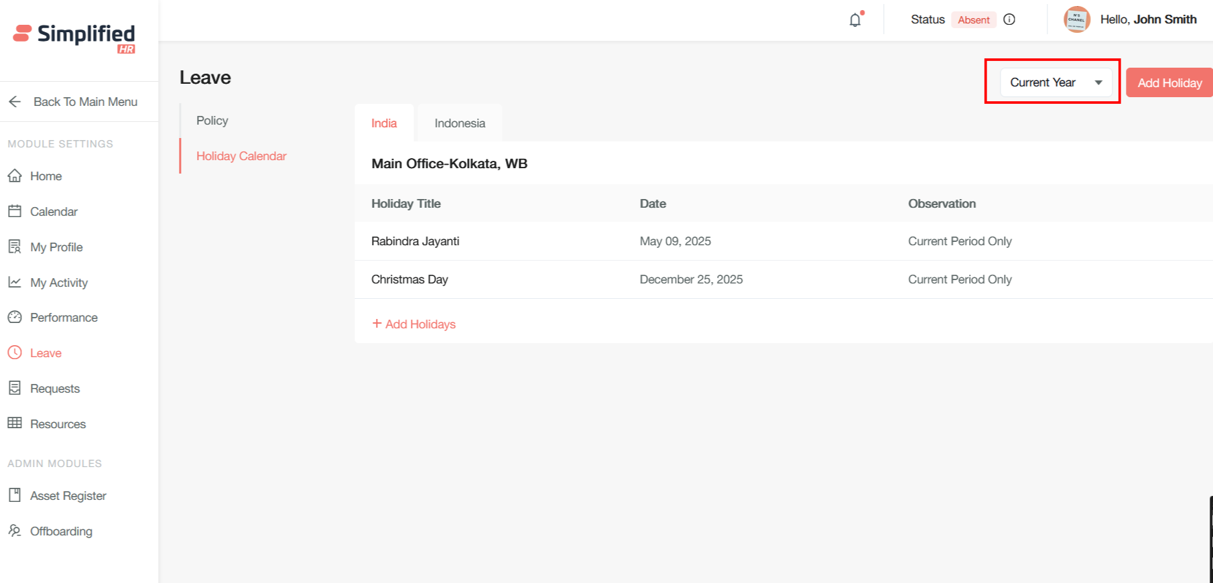
Task: Open the Asset Register module
Action: click(68, 496)
